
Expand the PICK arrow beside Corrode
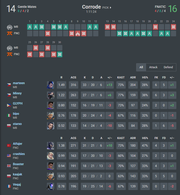[111, 8]
